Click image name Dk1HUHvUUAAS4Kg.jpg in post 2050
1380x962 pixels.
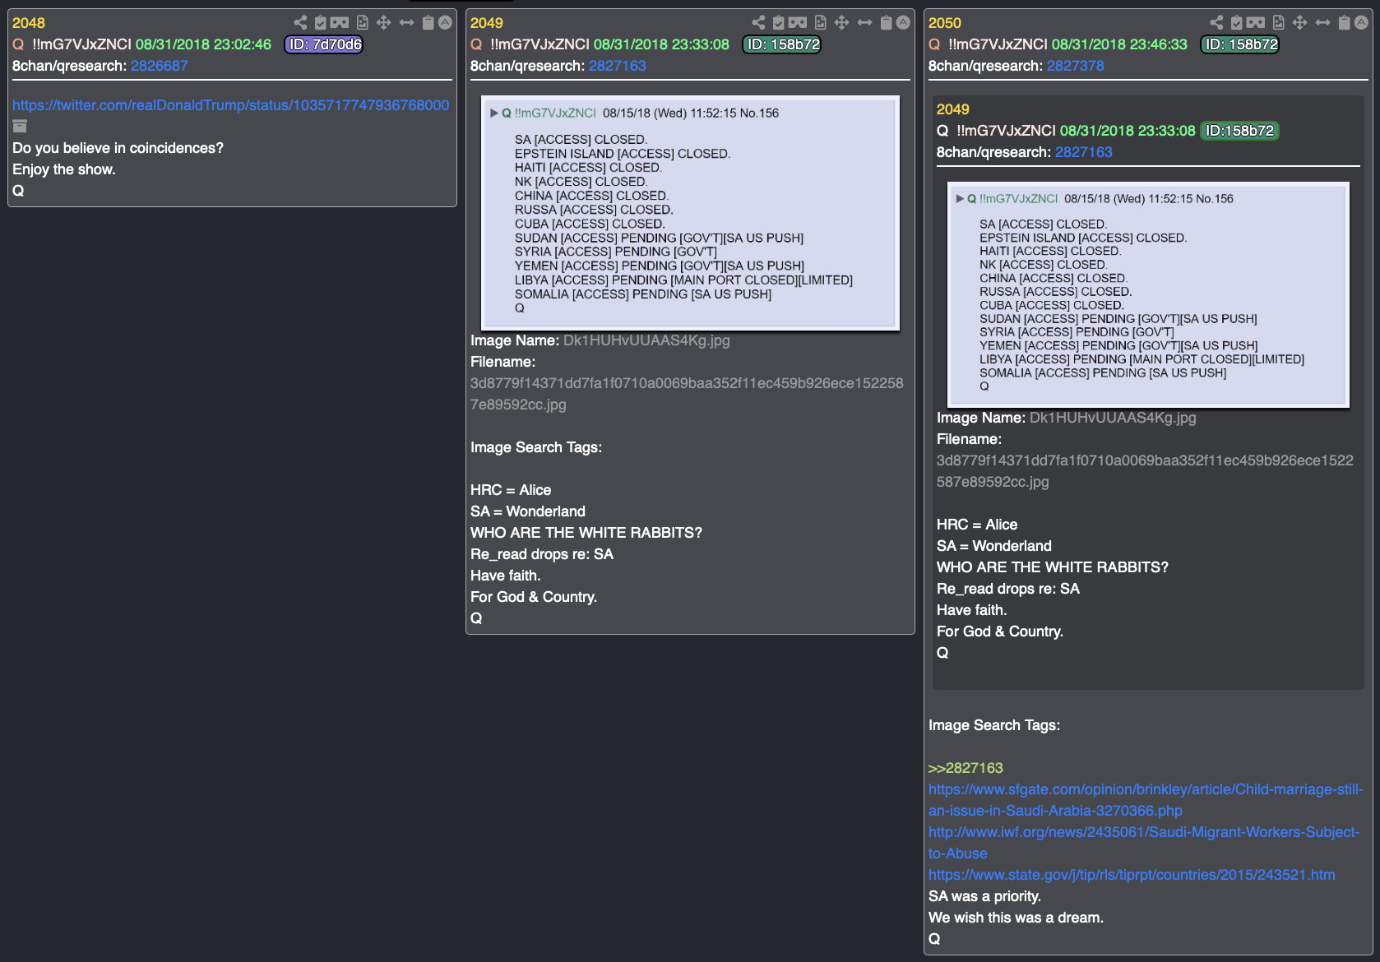(1113, 418)
